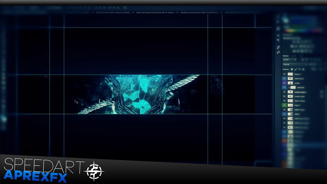Open the Paragraph panel icon
This screenshot has height=184, width=327.
coord(278,40)
